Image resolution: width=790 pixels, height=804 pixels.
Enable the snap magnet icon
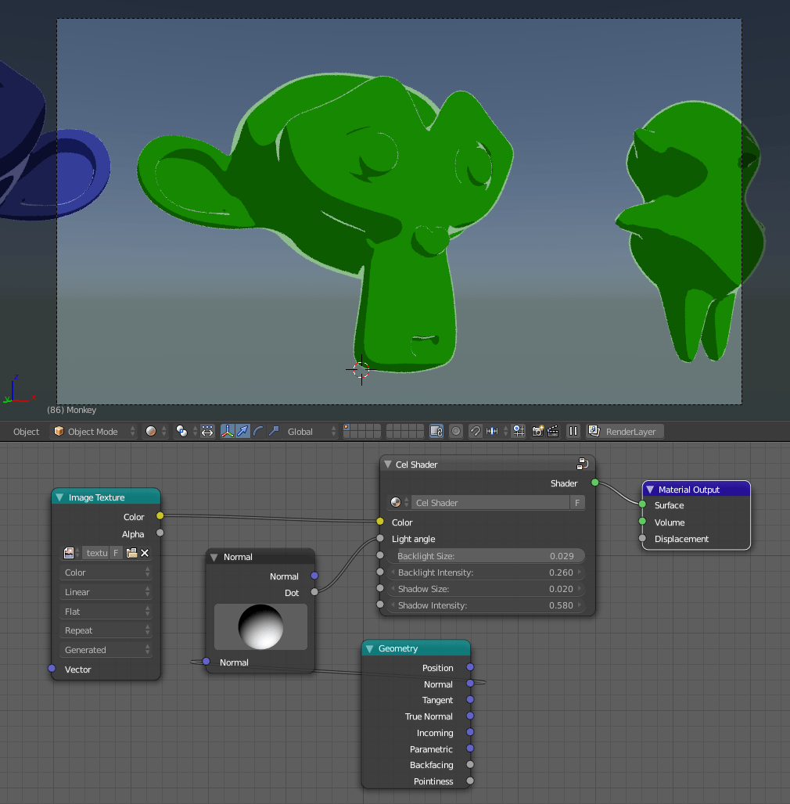click(x=474, y=431)
